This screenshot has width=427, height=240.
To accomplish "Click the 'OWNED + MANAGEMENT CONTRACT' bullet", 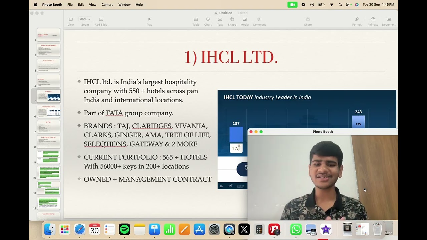I will (x=147, y=179).
